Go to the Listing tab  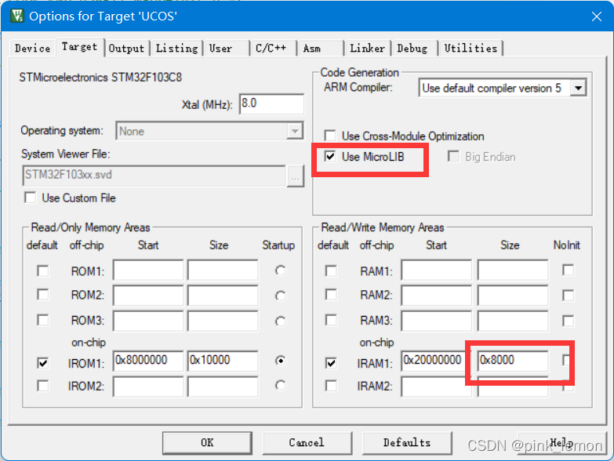[177, 49]
